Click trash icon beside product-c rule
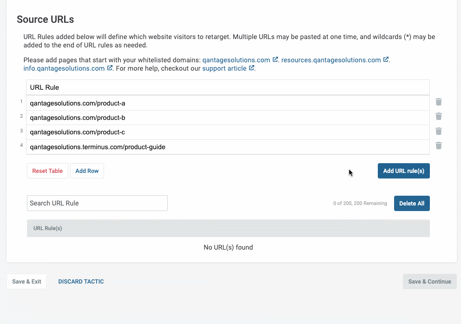The width and height of the screenshot is (461, 324). (438, 131)
